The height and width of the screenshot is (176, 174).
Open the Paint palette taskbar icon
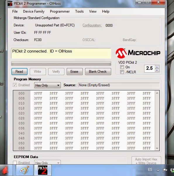click(x=25, y=170)
